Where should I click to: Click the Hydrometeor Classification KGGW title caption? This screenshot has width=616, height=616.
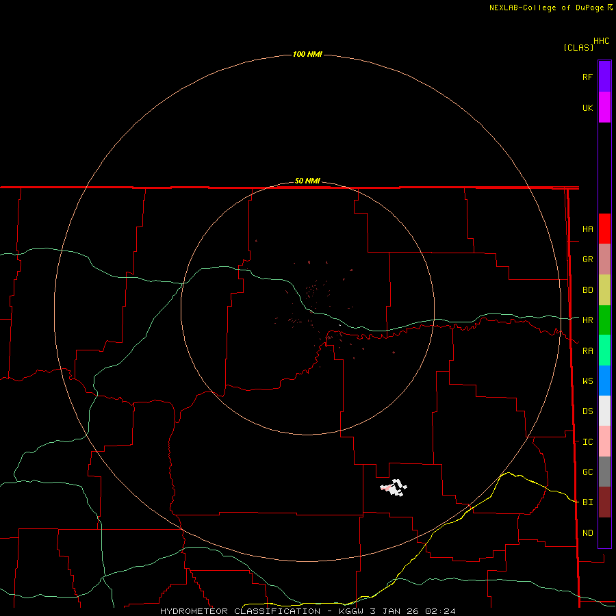click(307, 611)
